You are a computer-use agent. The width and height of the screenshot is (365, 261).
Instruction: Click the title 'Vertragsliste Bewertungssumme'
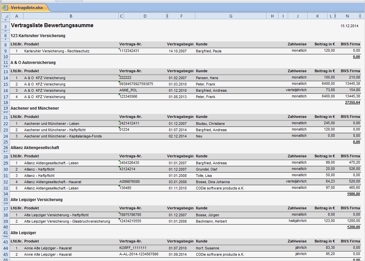52,26
